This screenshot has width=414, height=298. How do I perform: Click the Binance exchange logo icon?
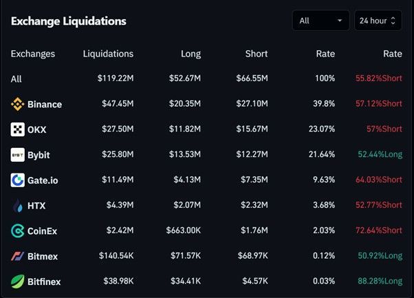[x=18, y=105]
